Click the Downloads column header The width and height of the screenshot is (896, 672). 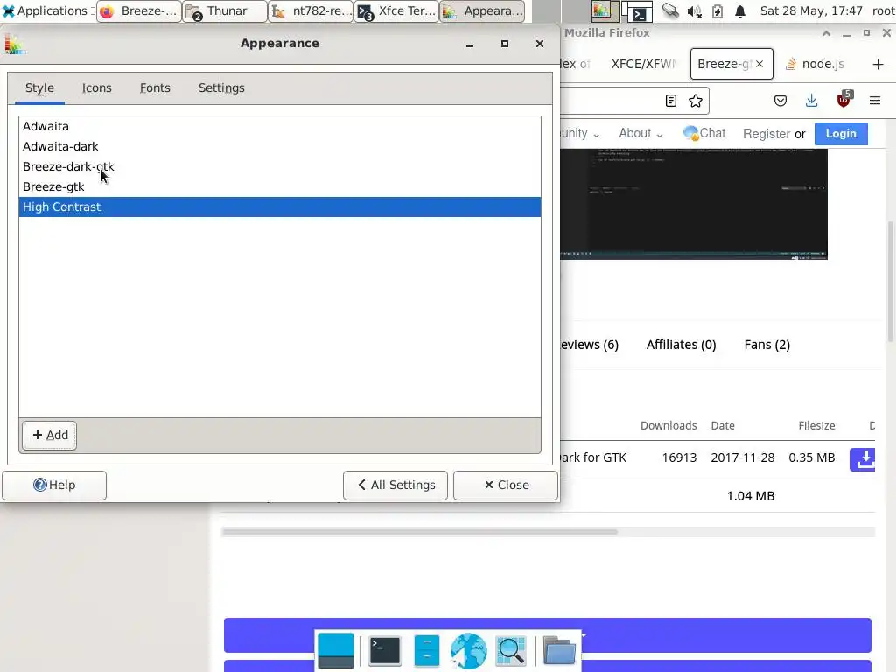tap(668, 426)
